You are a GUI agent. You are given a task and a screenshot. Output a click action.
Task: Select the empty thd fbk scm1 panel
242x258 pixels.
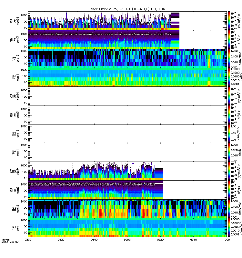(127, 152)
